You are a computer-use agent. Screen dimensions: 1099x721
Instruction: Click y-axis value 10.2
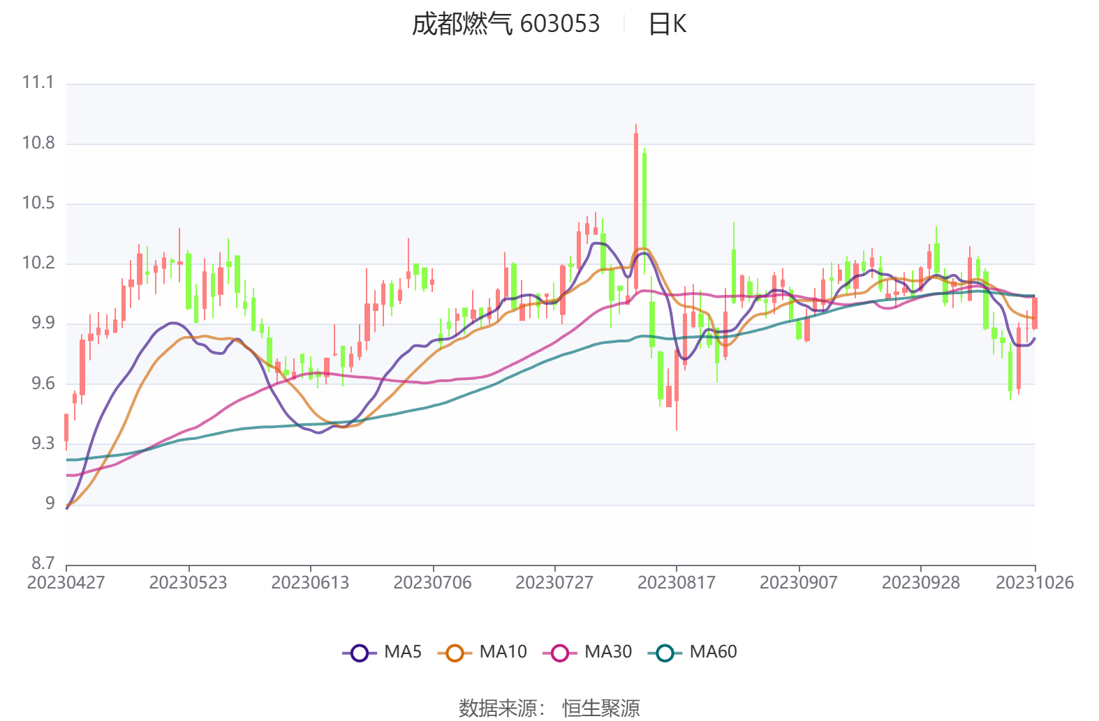click(x=38, y=264)
